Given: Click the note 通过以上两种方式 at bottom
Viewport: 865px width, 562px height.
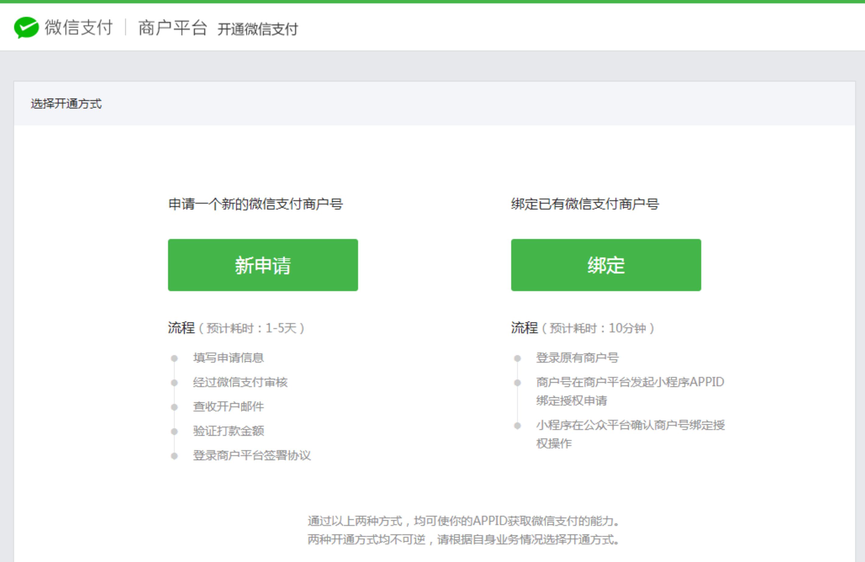Looking at the screenshot, I should tap(464, 521).
